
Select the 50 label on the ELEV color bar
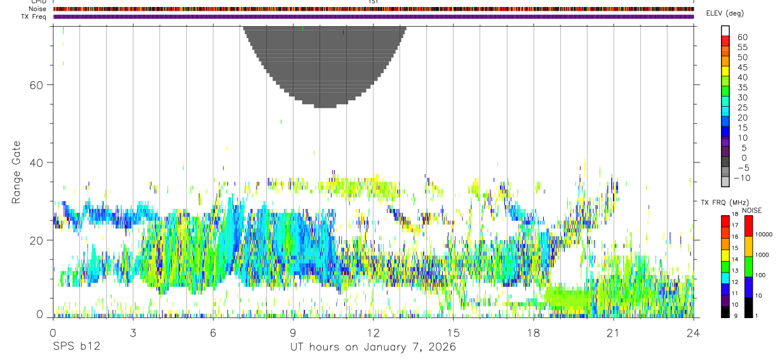pyautogui.click(x=742, y=57)
